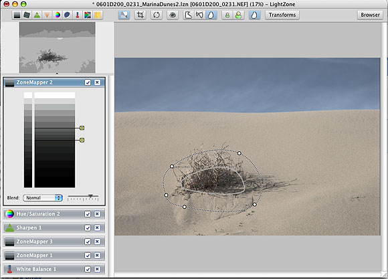
Task: Disable the ZoneMapper 2 checkbox
Action: [88, 82]
